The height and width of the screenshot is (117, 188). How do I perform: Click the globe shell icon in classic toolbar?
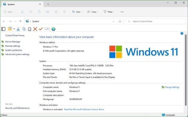coord(53,29)
